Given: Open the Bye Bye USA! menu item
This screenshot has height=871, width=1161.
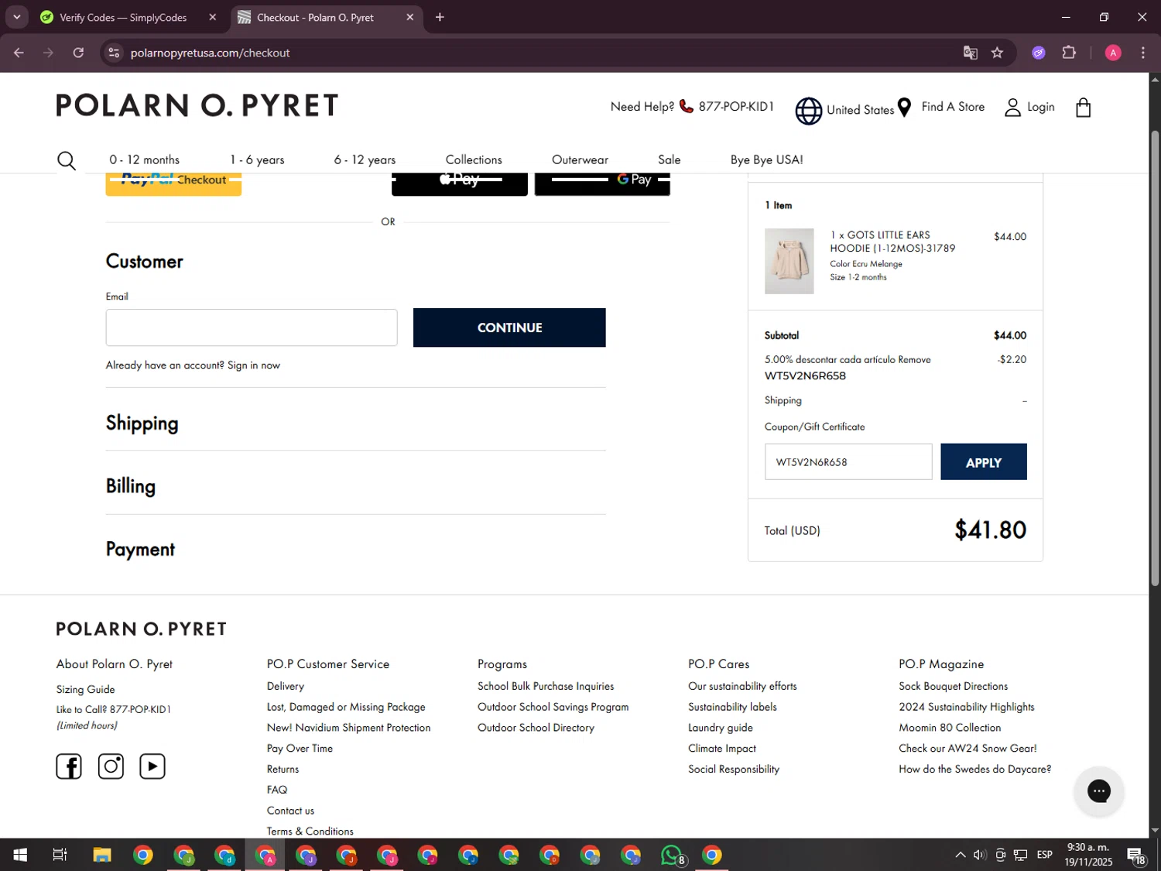Looking at the screenshot, I should (x=766, y=159).
